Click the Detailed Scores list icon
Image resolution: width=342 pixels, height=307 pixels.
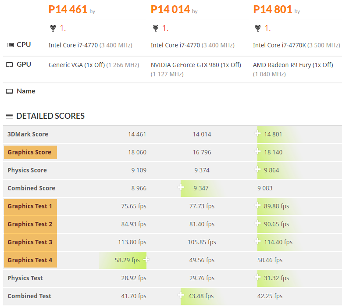point(9,116)
